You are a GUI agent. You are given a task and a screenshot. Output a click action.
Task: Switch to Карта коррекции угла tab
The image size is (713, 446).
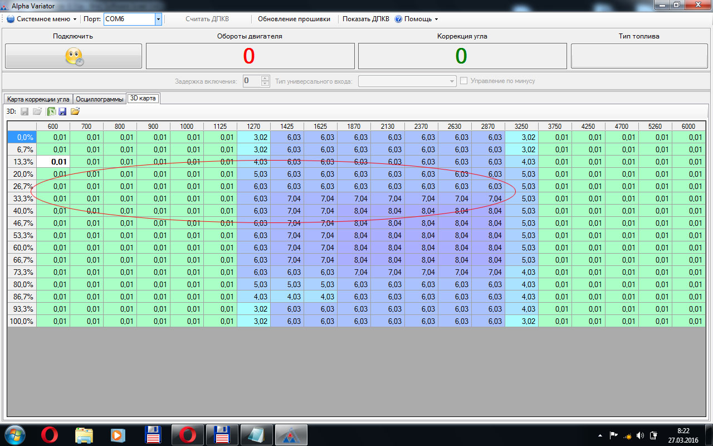[x=38, y=99]
